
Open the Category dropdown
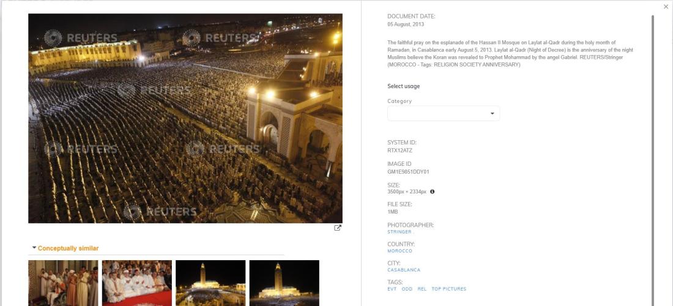(444, 114)
